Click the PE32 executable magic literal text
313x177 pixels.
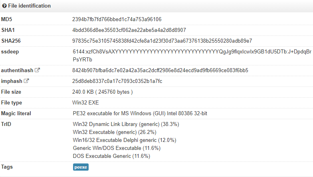pos(140,114)
